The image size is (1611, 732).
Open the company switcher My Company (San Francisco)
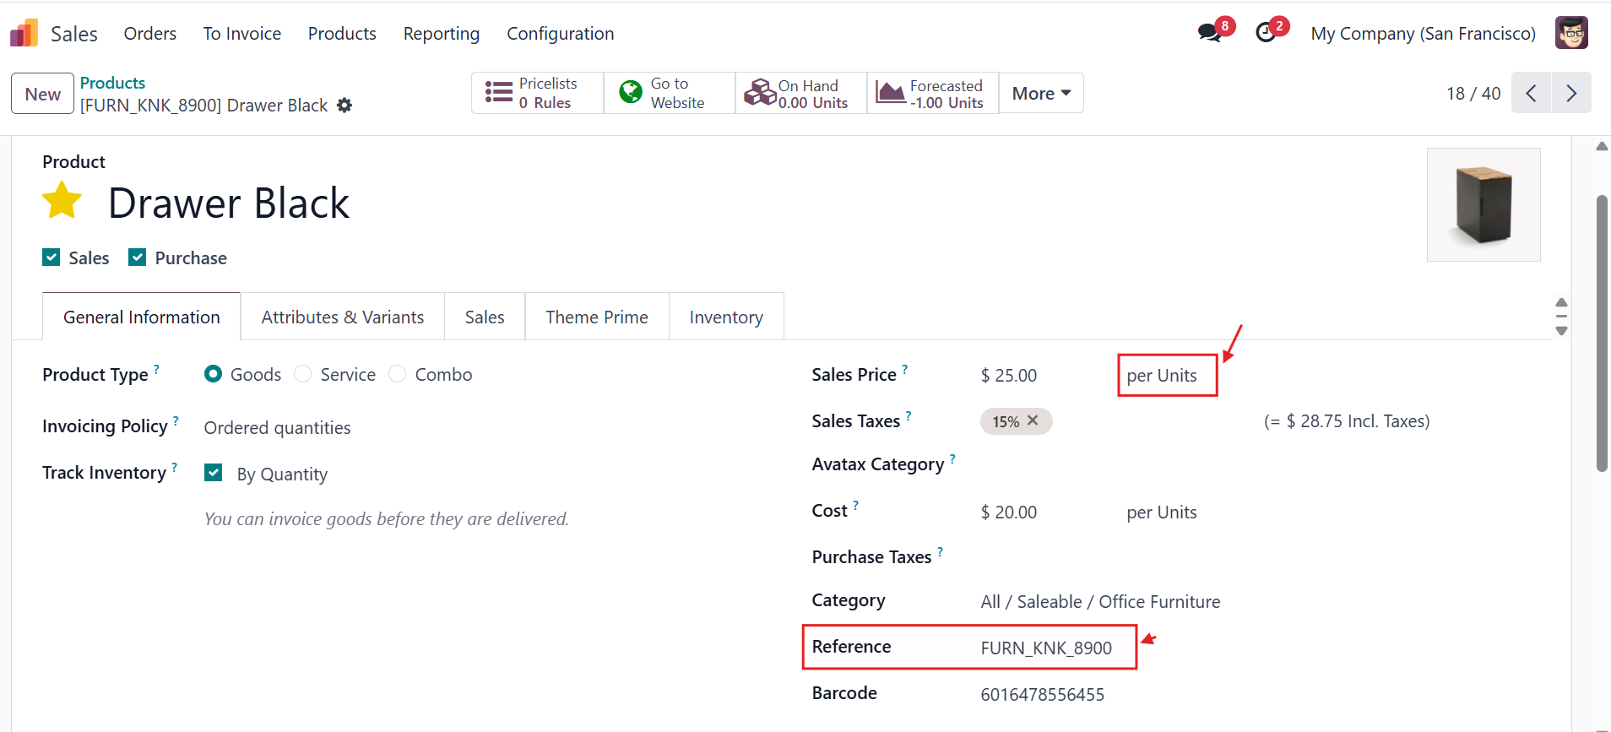(x=1423, y=34)
